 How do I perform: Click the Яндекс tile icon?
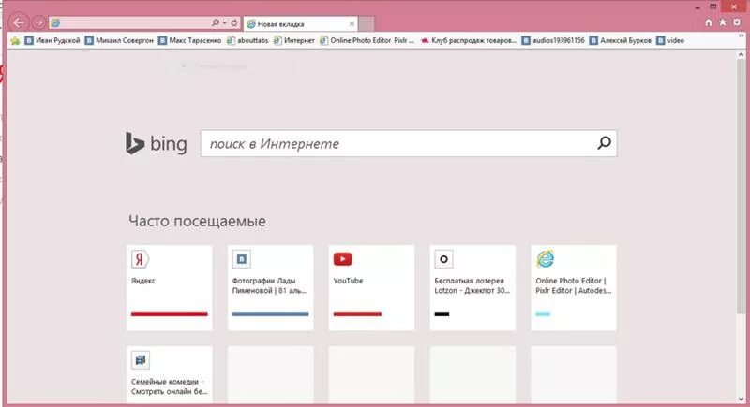(x=140, y=259)
